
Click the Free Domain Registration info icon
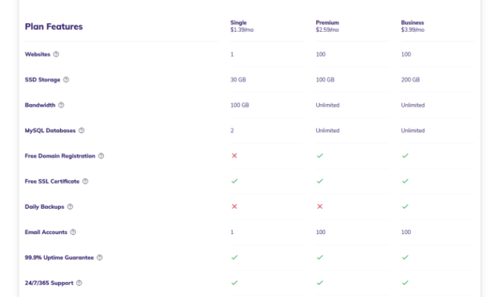click(101, 156)
